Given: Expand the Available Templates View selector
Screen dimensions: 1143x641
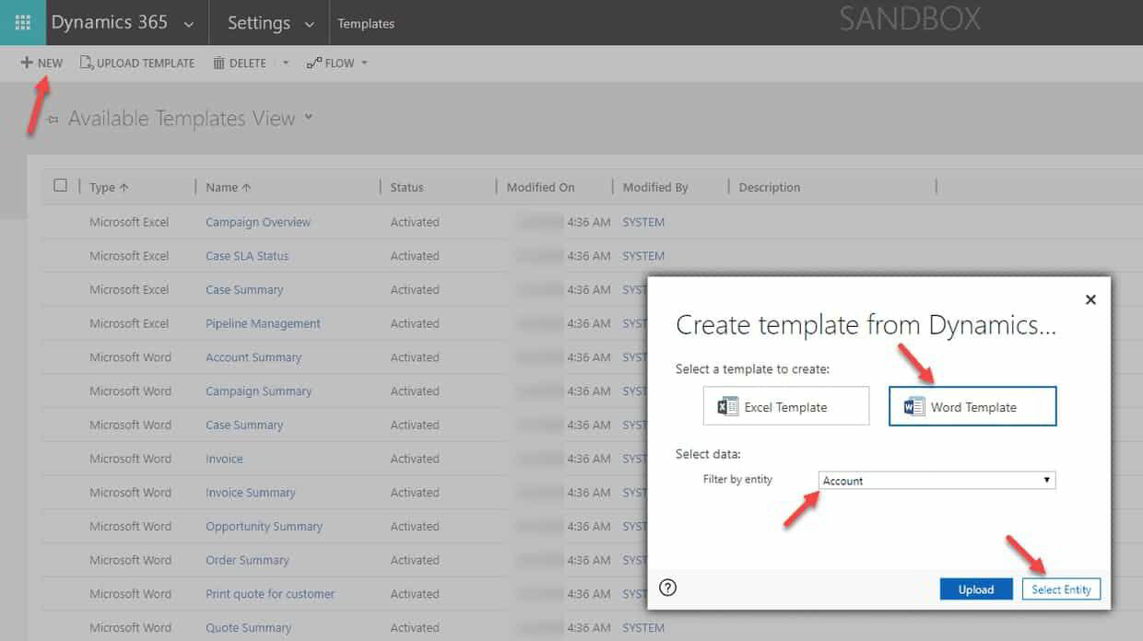Looking at the screenshot, I should click(x=310, y=118).
